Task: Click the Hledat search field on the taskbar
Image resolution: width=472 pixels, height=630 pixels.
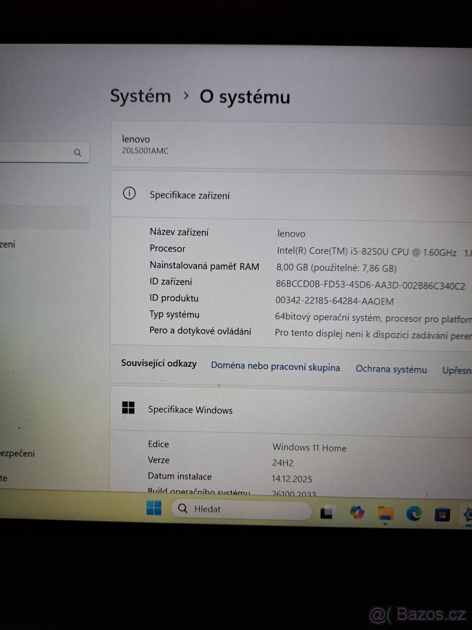Action: coord(241,508)
